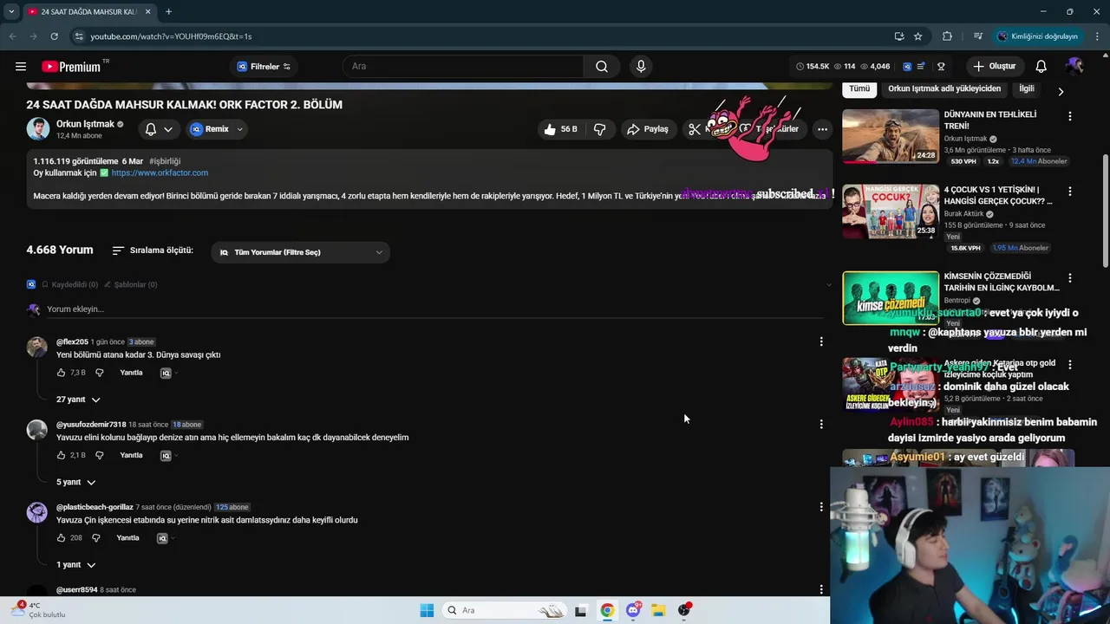Open Kaydedildi (0) saved comments

pyautogui.click(x=69, y=284)
